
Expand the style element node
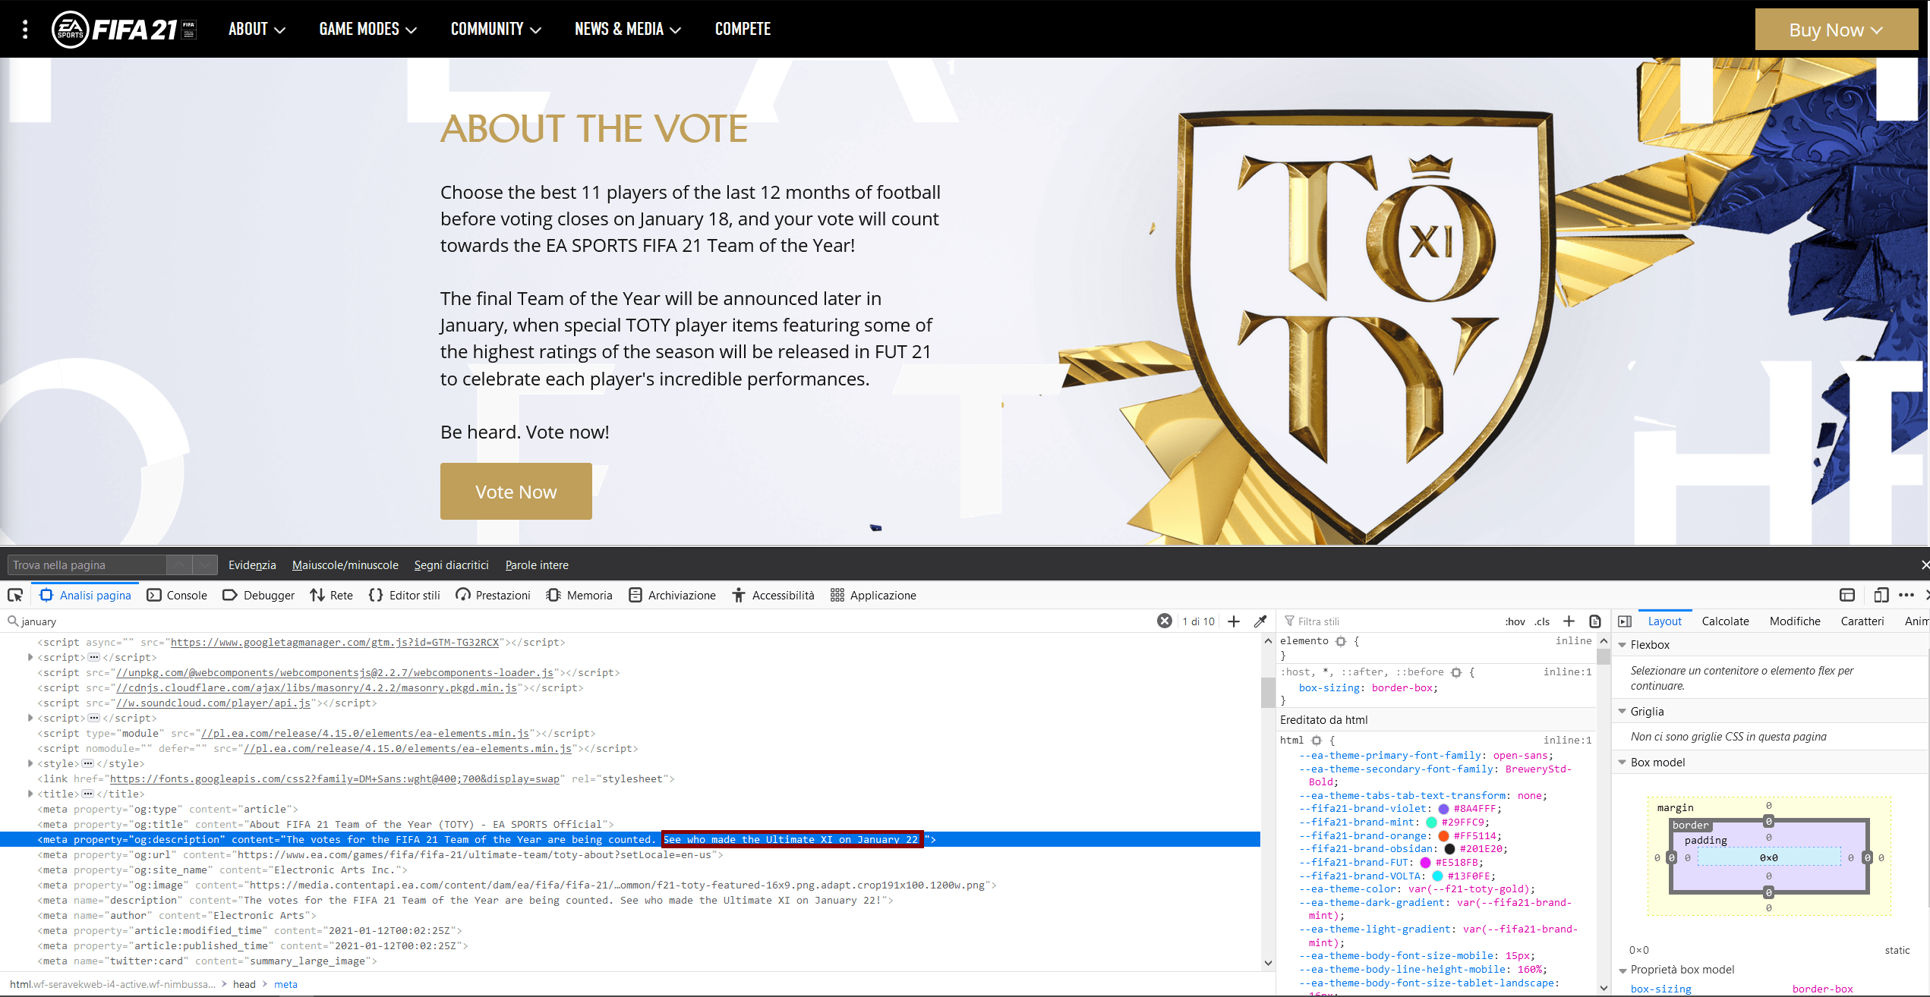point(30,763)
